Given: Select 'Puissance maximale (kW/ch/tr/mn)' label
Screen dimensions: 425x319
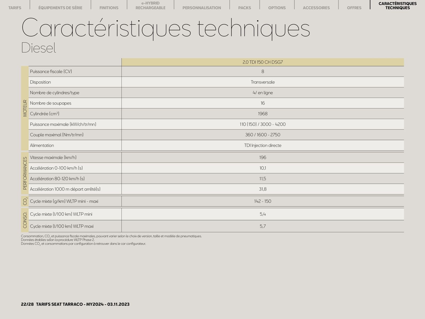Looking at the screenshot, I should (63, 124).
